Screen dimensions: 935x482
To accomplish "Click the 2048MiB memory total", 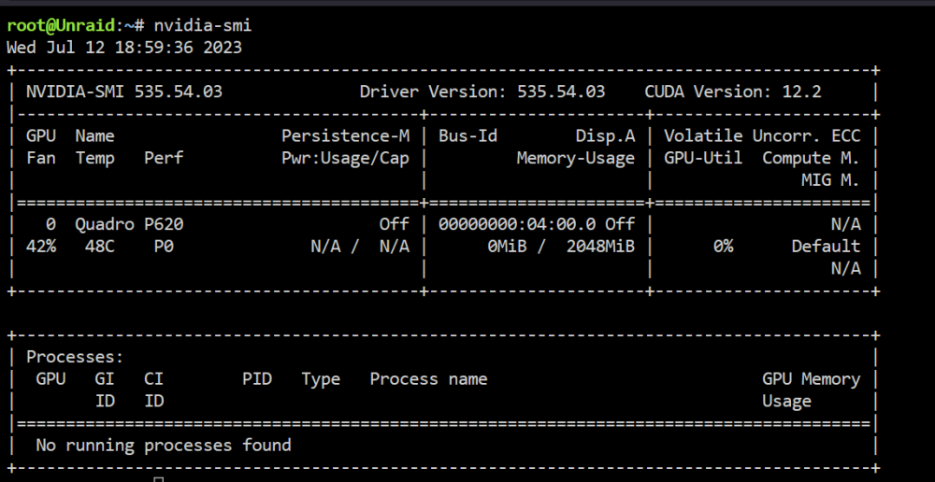I will pos(600,247).
